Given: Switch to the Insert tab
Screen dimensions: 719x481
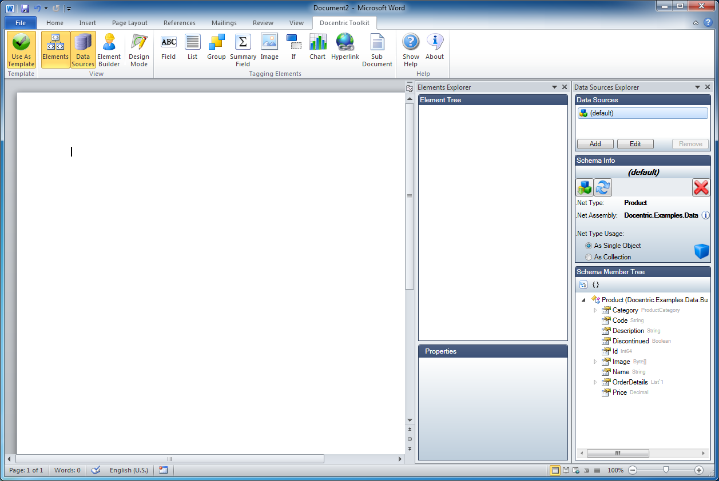Looking at the screenshot, I should (x=88, y=23).
